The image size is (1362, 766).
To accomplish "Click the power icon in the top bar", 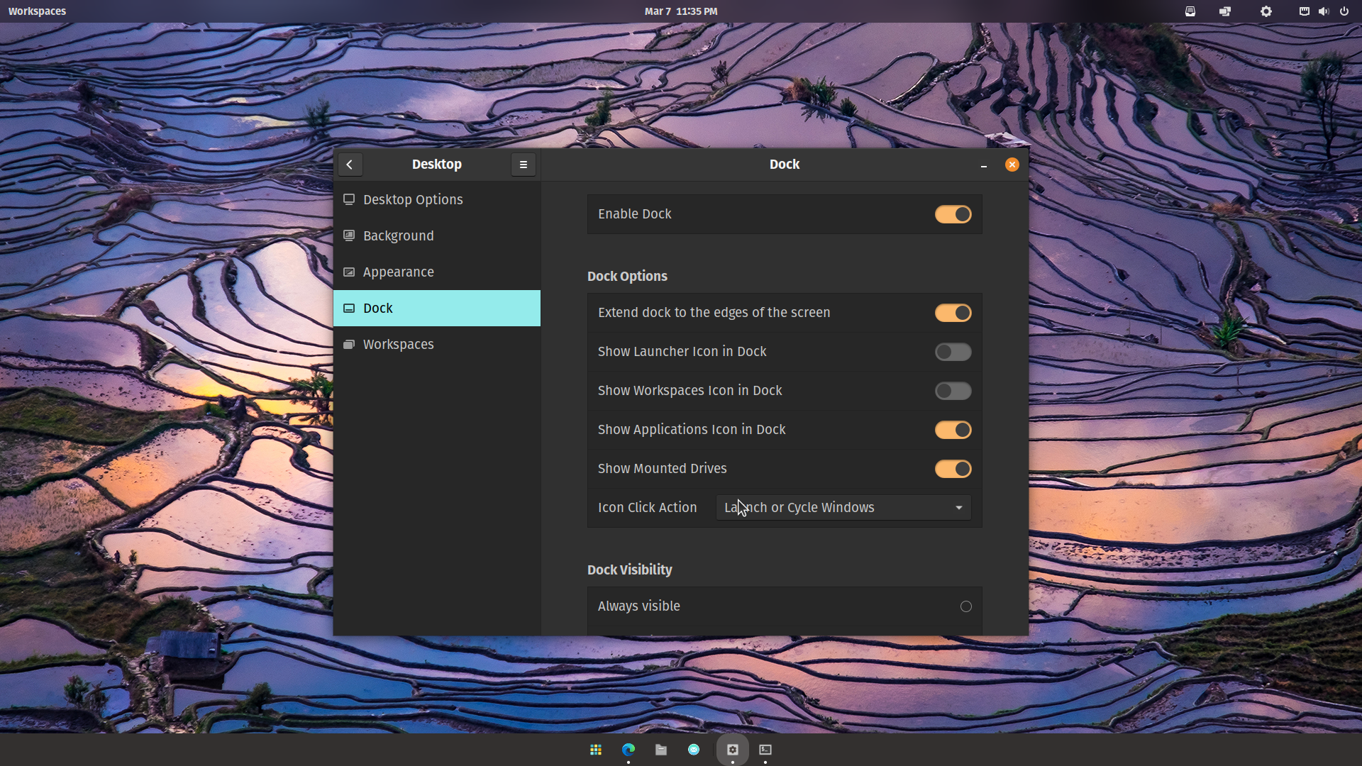I will (x=1344, y=11).
